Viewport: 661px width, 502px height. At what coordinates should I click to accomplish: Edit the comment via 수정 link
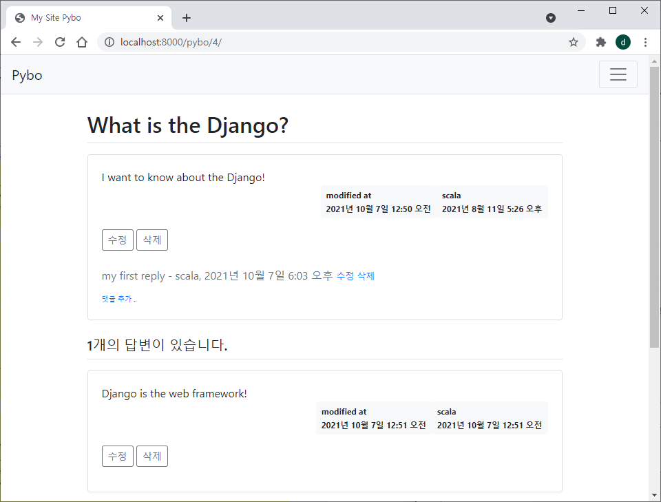[x=345, y=276]
